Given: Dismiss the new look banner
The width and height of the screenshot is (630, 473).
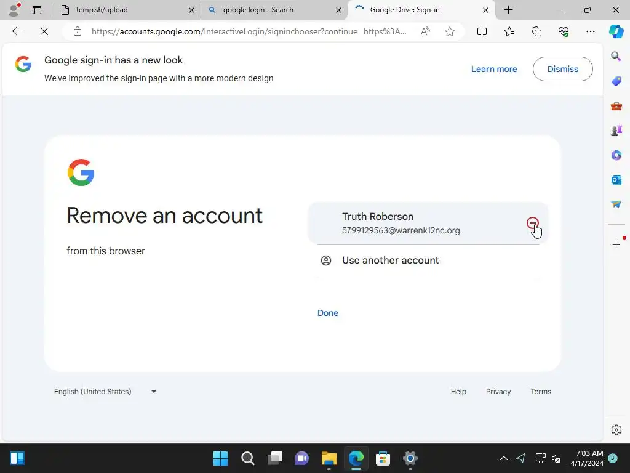Looking at the screenshot, I should point(562,69).
